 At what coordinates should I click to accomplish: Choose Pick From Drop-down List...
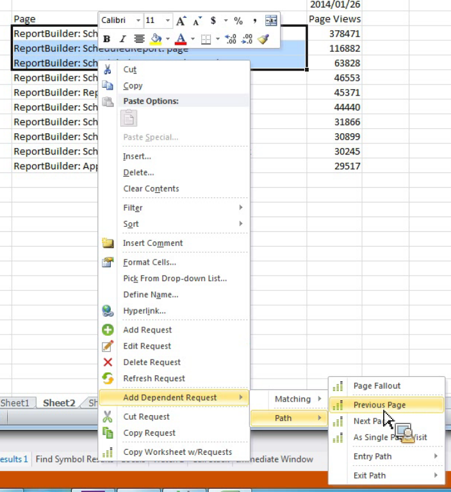pos(174,279)
